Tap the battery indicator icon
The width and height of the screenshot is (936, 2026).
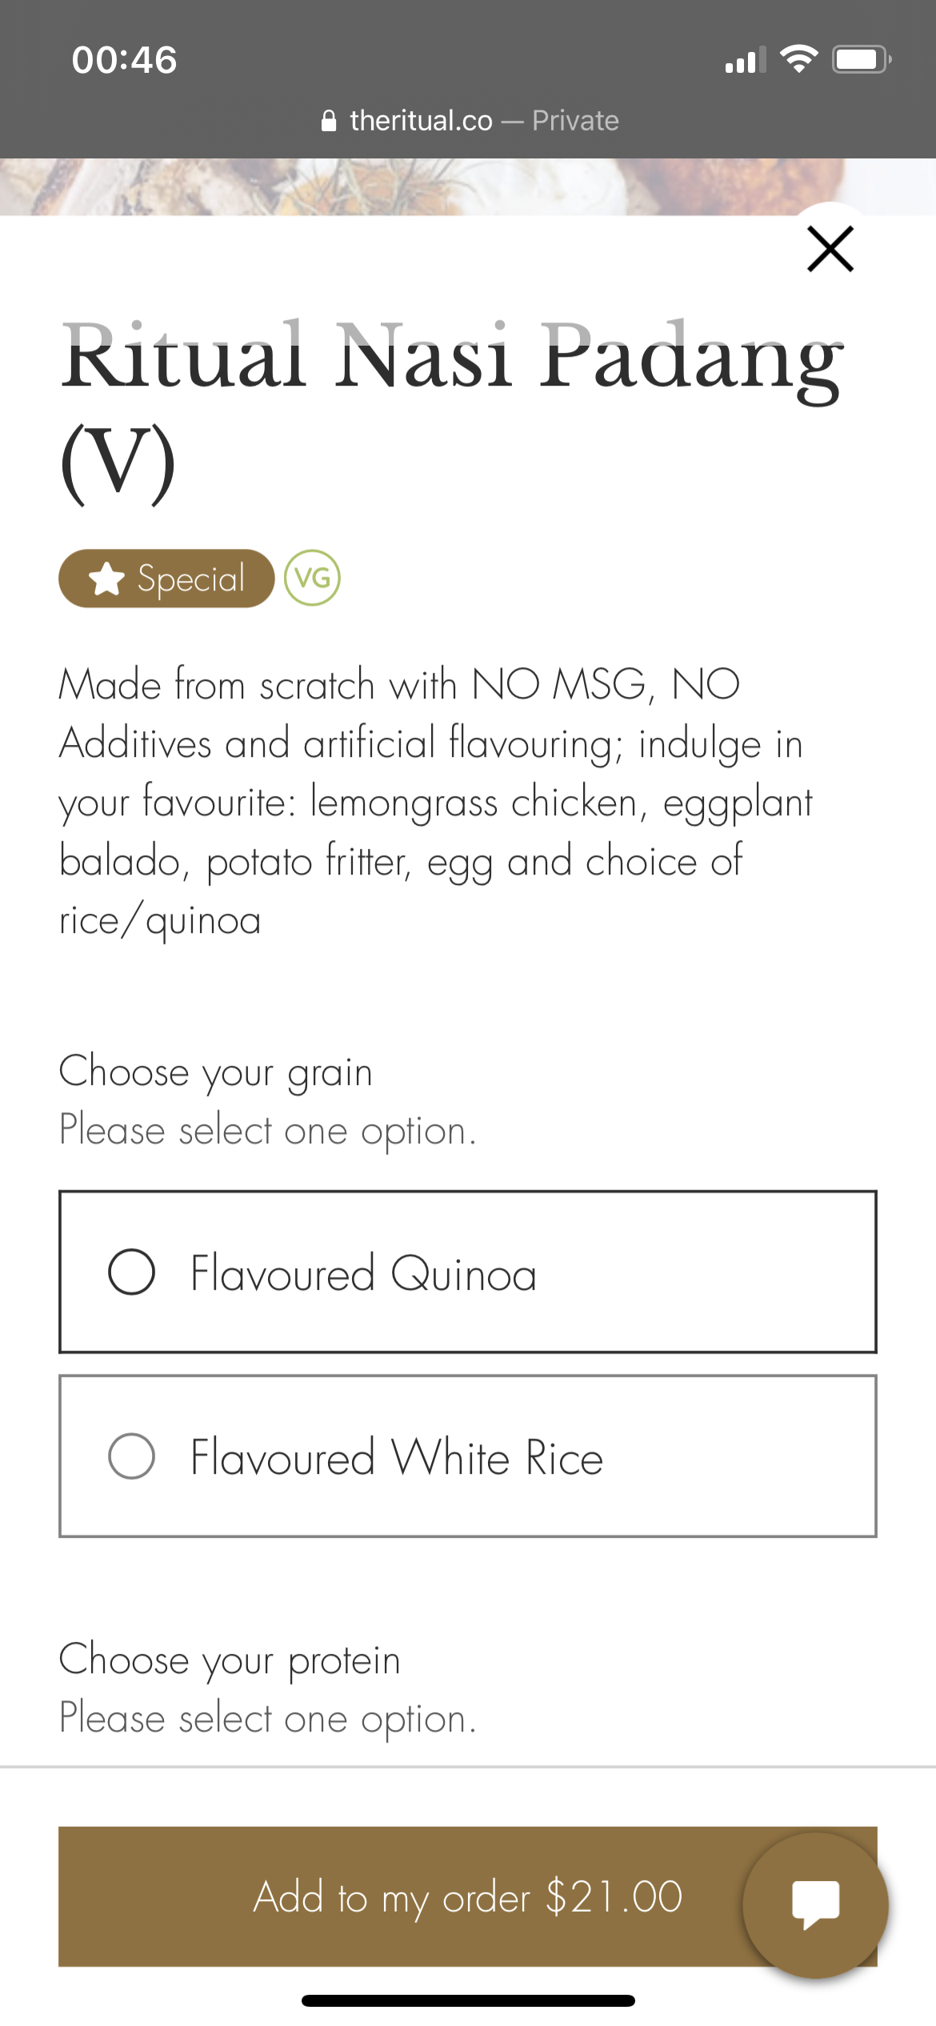(861, 59)
